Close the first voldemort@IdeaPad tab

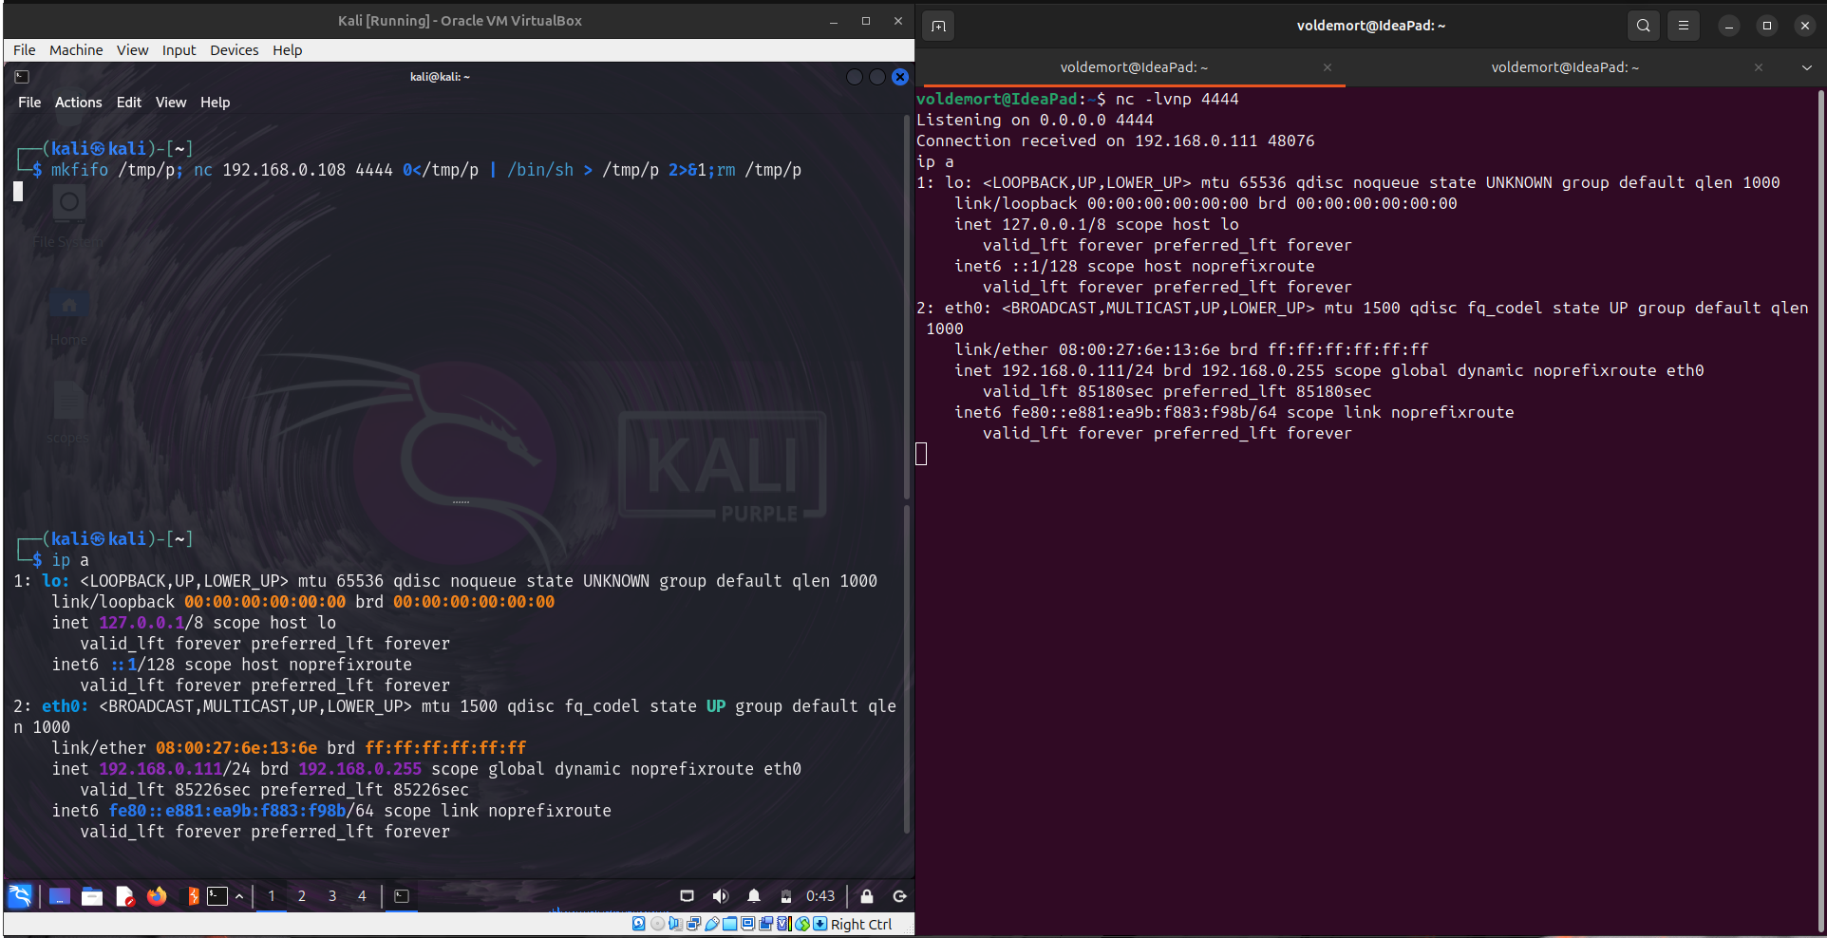(x=1328, y=67)
